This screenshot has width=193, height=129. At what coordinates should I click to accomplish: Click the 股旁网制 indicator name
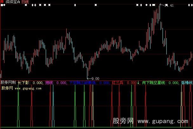(x=8, y=82)
